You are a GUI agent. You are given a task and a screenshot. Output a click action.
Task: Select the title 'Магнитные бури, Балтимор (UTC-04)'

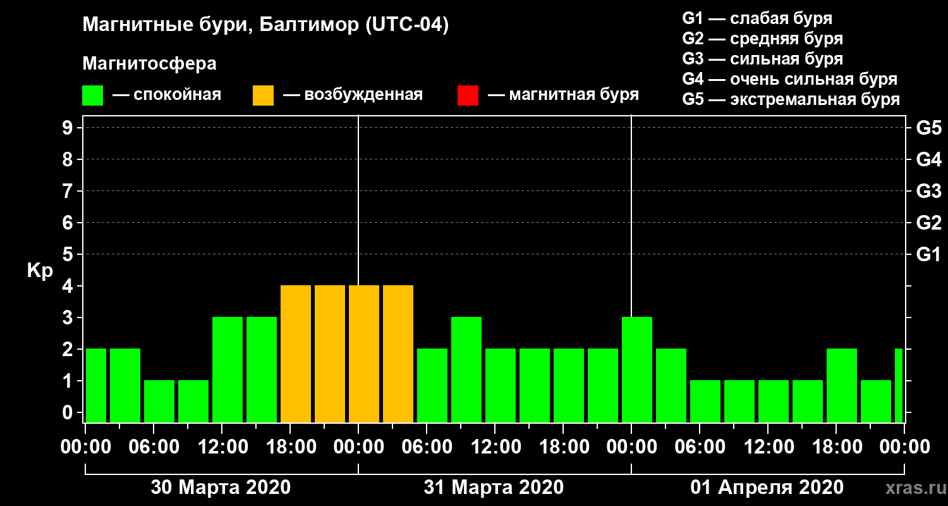(x=265, y=25)
